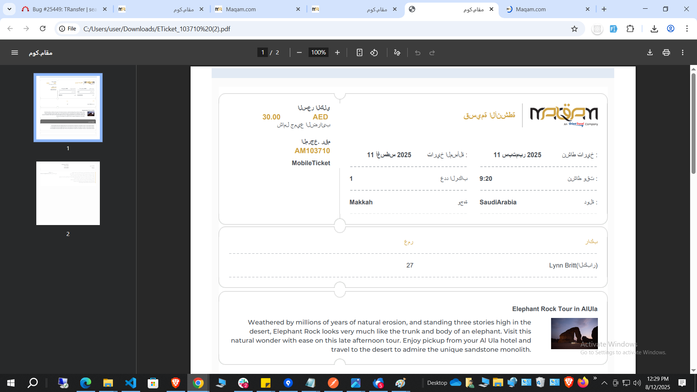Select page 2 thumbnail
The image size is (697, 392).
click(68, 193)
